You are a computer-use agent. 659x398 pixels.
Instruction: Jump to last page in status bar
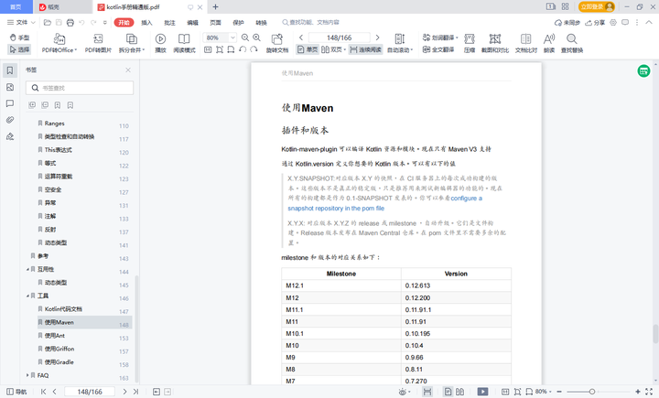click(135, 392)
